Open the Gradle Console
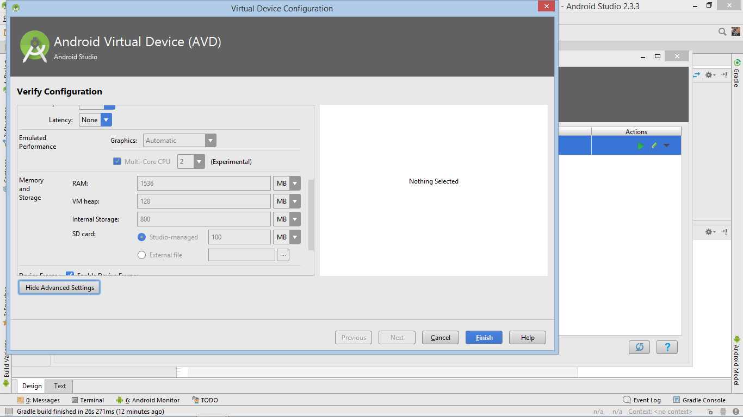 pos(699,400)
